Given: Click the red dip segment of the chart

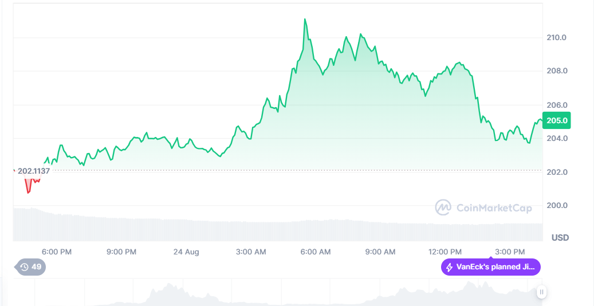Looking at the screenshot, I should click(29, 186).
